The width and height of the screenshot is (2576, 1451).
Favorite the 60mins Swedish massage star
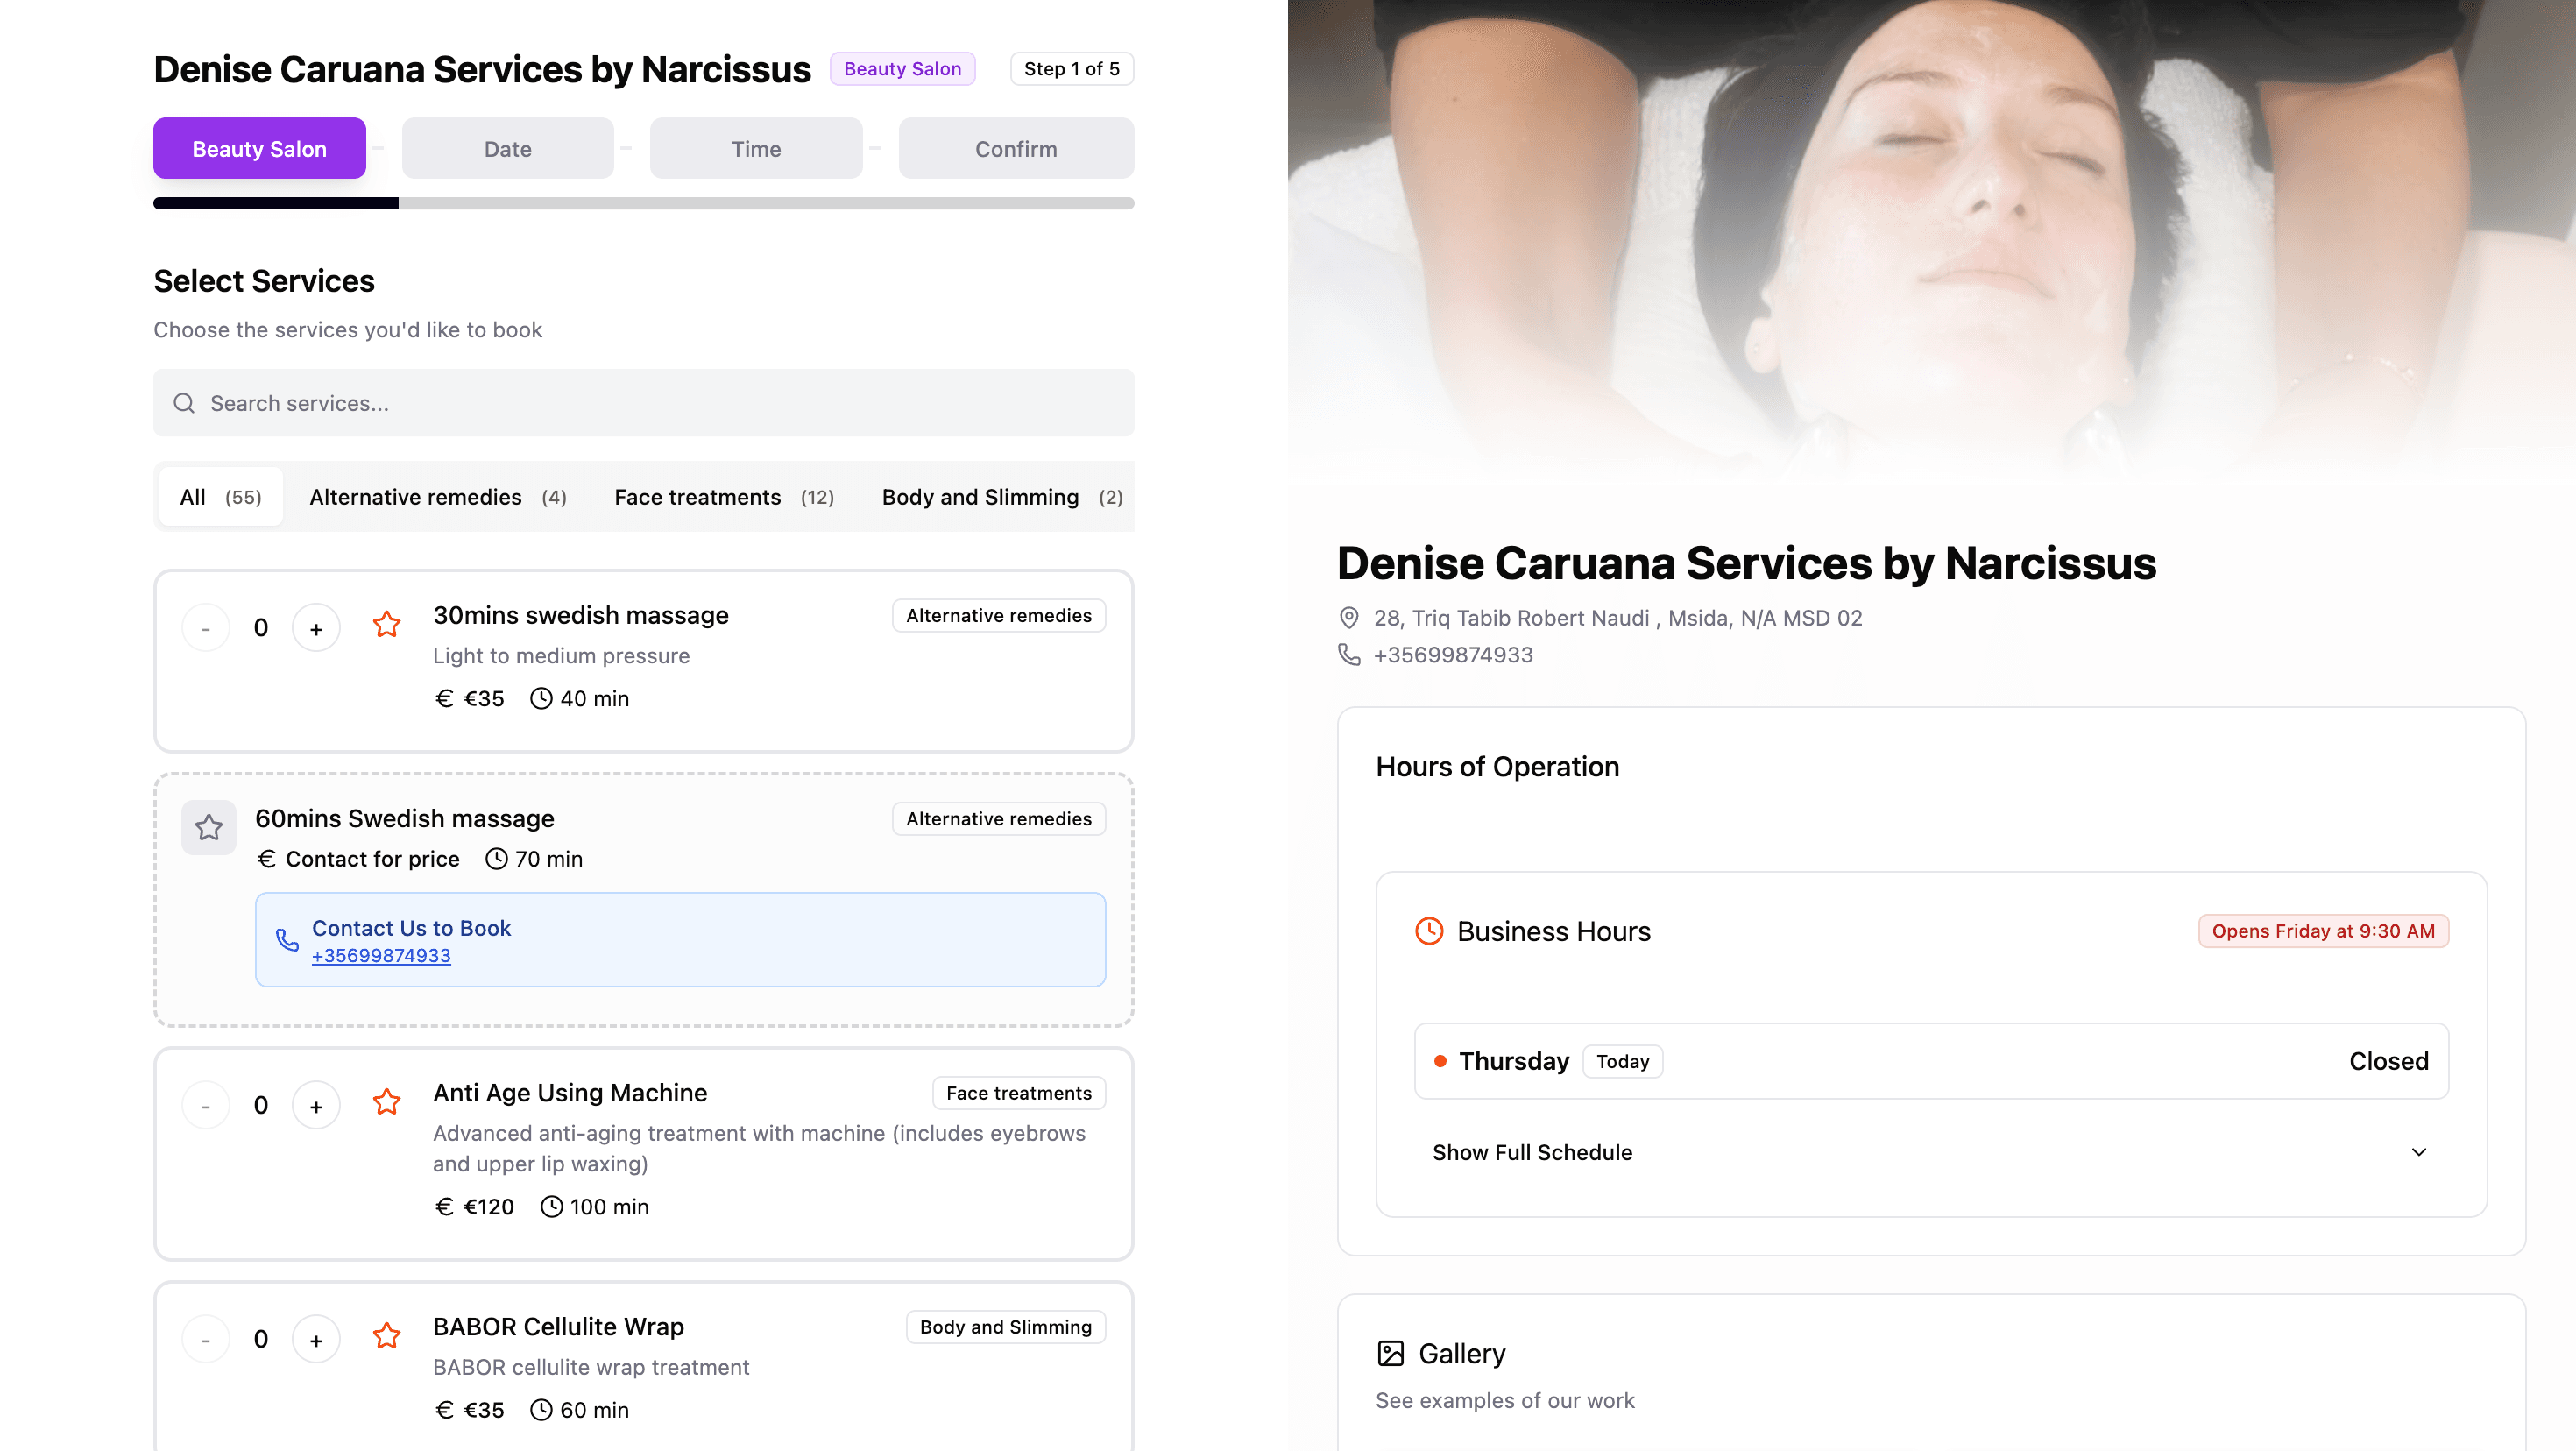point(209,827)
